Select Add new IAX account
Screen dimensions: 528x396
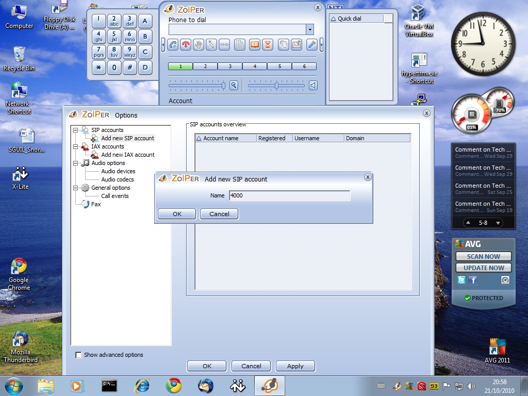tap(127, 155)
